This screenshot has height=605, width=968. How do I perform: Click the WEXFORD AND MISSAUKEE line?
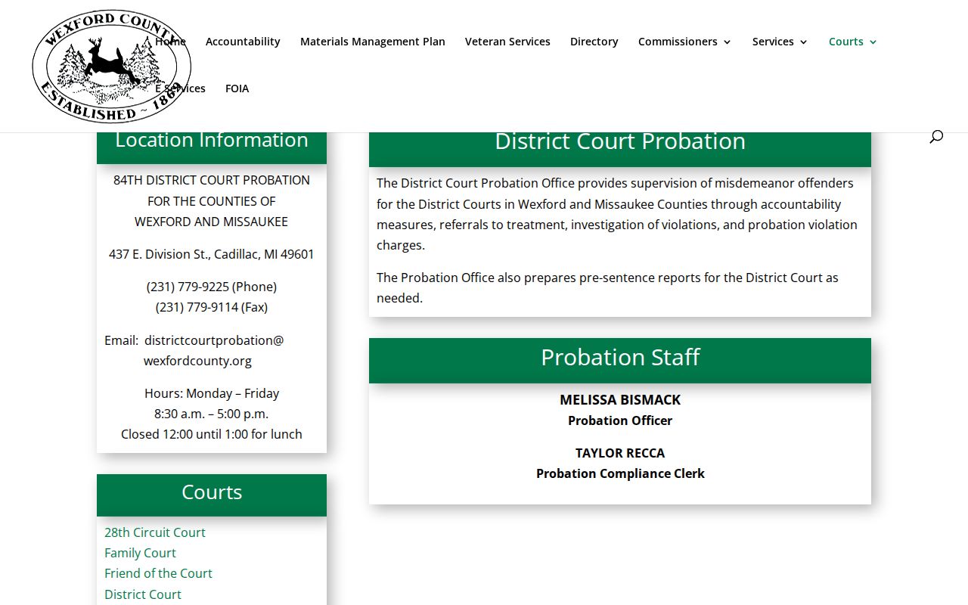pyautogui.click(x=212, y=222)
